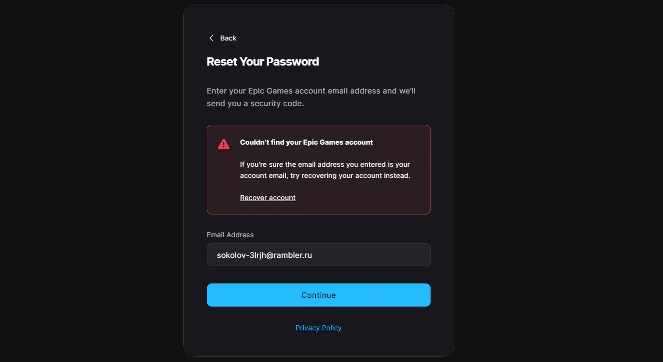Click the Email Address field label
Viewport: 663px width, 362px height.
[230, 235]
